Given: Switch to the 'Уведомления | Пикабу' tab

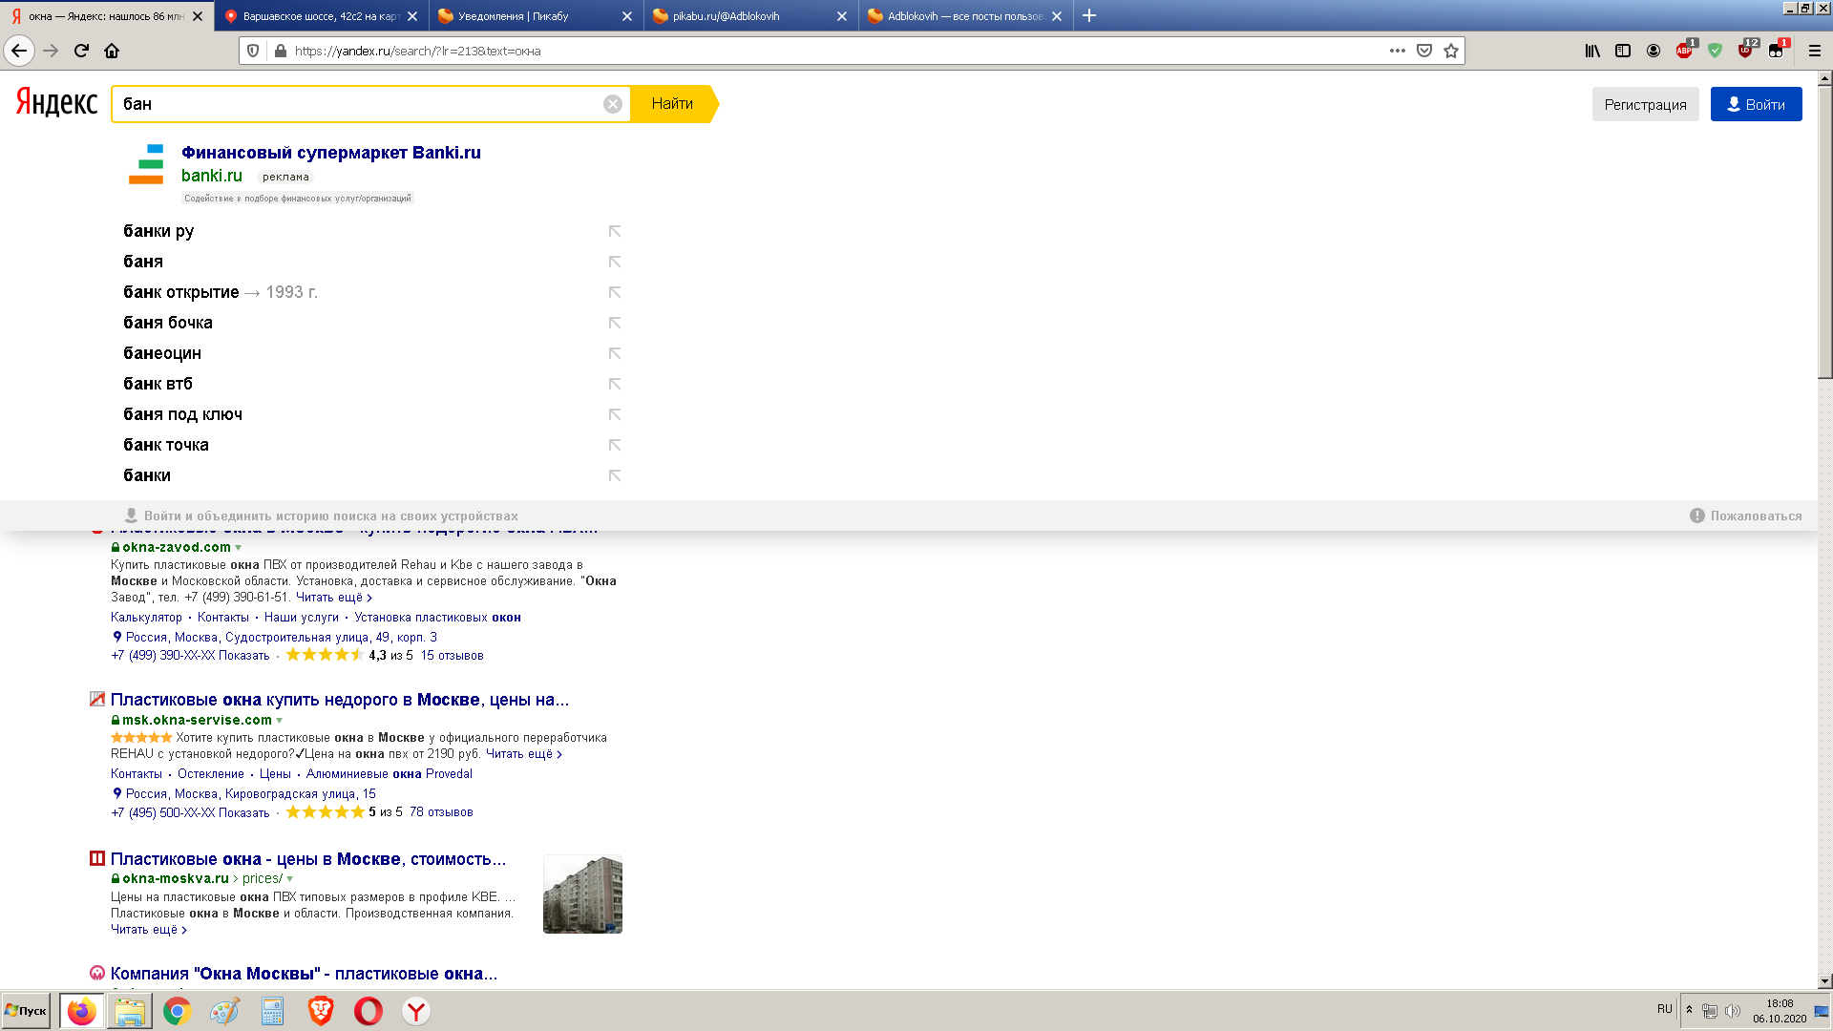Looking at the screenshot, I should 536,16.
